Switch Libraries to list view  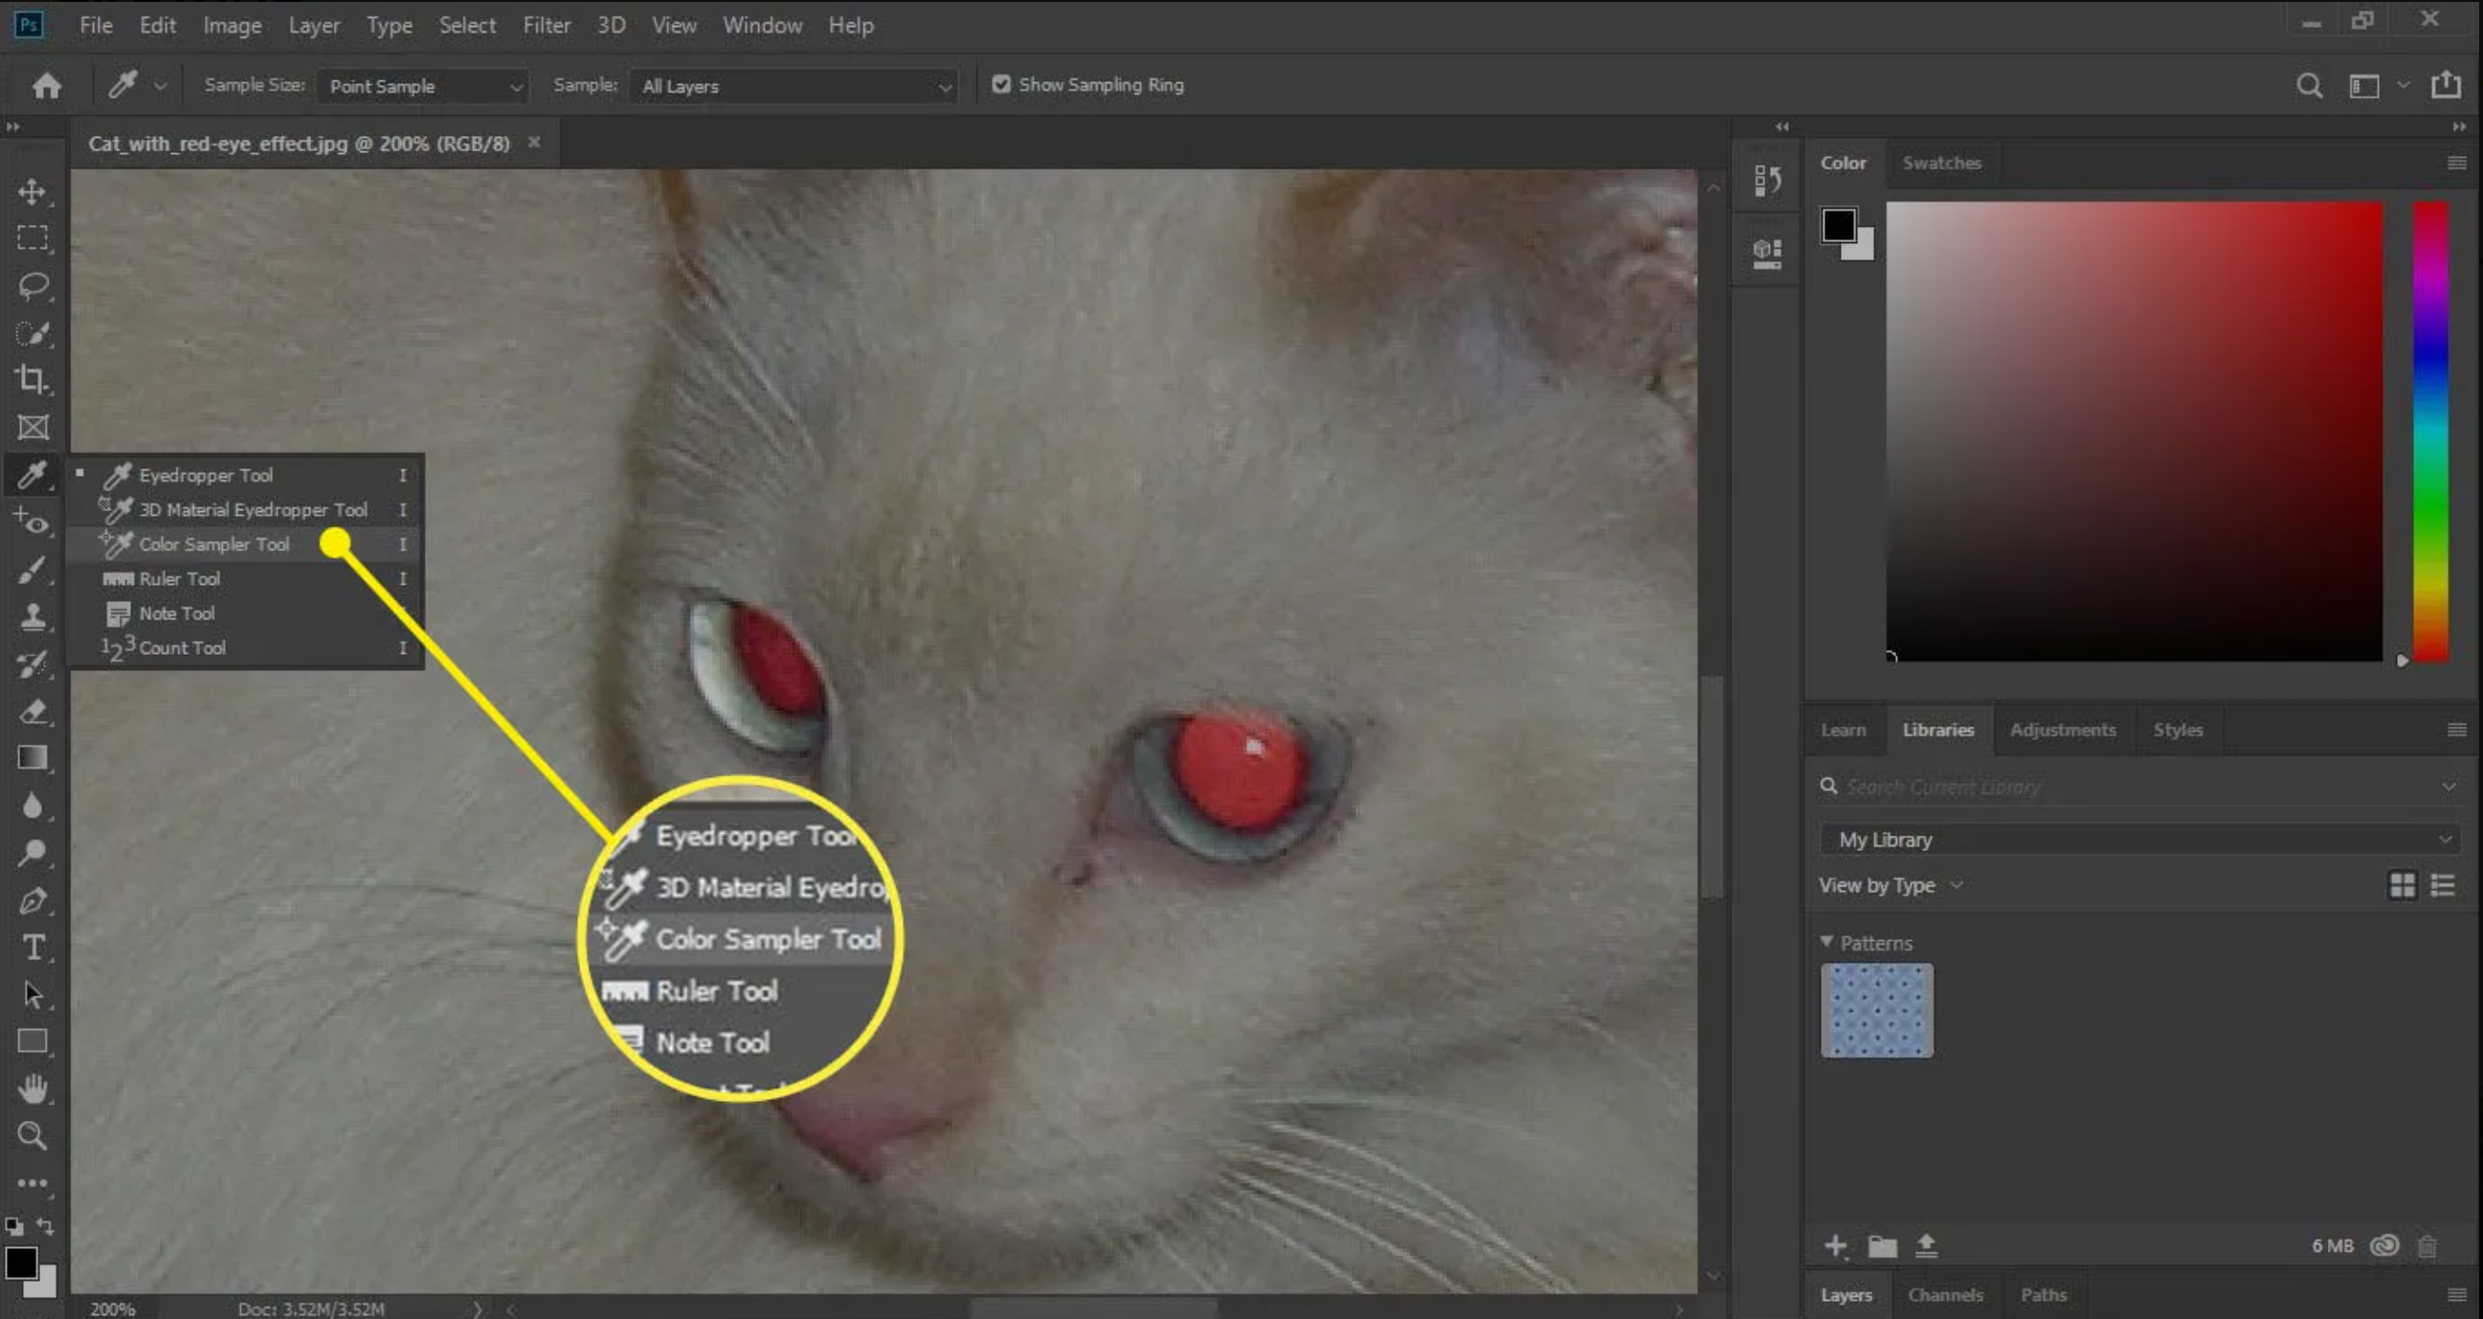click(x=2443, y=884)
